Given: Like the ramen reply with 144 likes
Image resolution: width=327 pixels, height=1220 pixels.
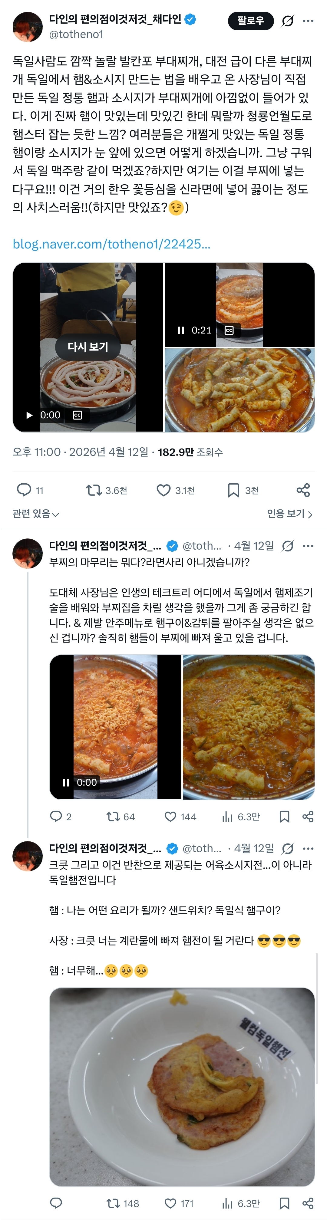Looking at the screenshot, I should point(170,816).
